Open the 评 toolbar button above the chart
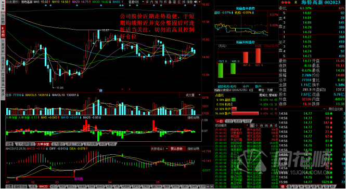The image size is (346, 189). pos(147,2)
